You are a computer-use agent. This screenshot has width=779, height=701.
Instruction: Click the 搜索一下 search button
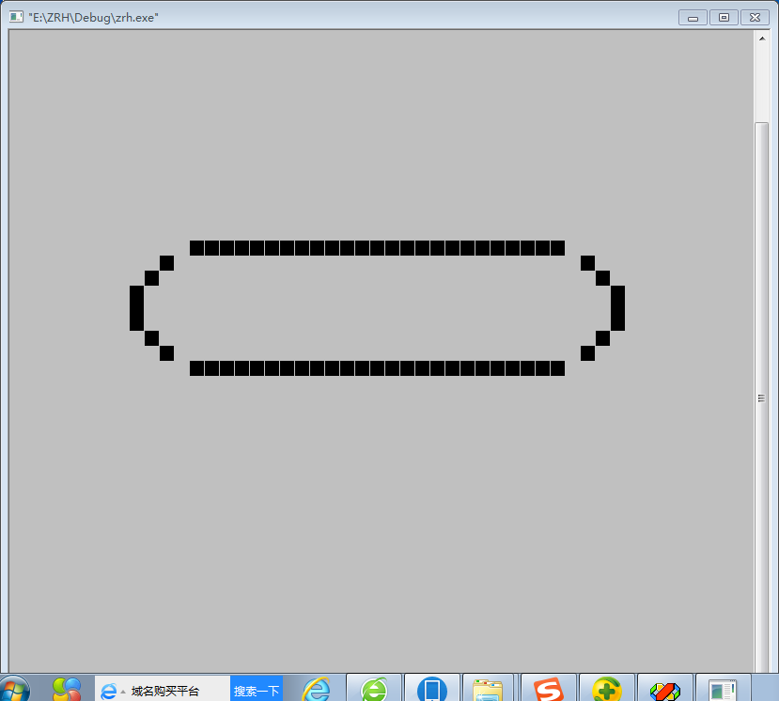click(257, 691)
